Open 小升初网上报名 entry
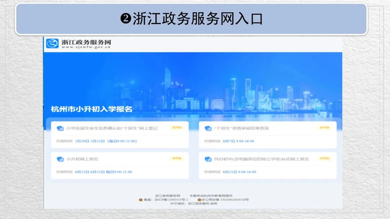Screen dimensions: 390x219 click(x=82, y=159)
